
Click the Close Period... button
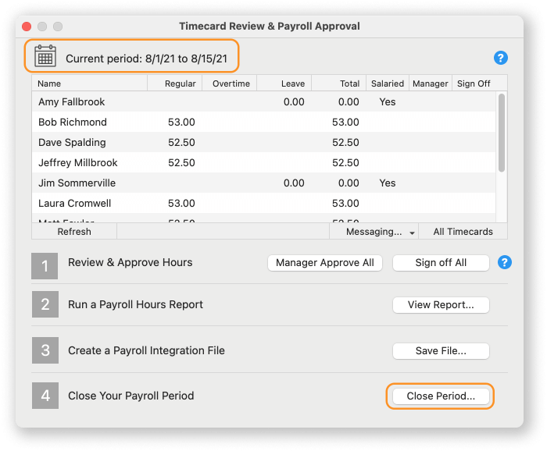coord(441,396)
